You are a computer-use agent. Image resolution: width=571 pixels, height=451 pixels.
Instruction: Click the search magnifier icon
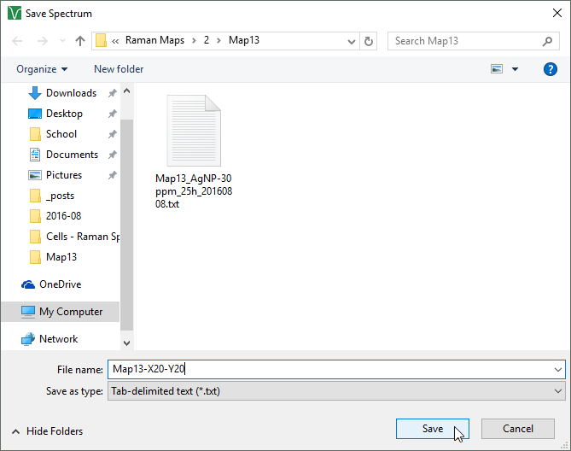point(548,41)
